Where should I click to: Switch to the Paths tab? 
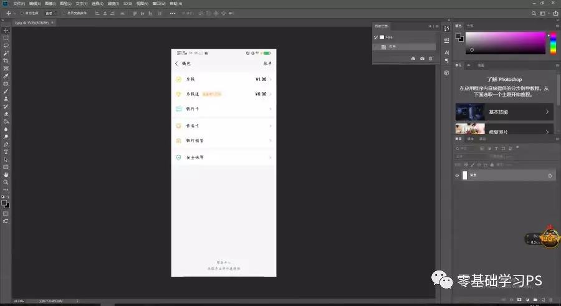pyautogui.click(x=482, y=139)
